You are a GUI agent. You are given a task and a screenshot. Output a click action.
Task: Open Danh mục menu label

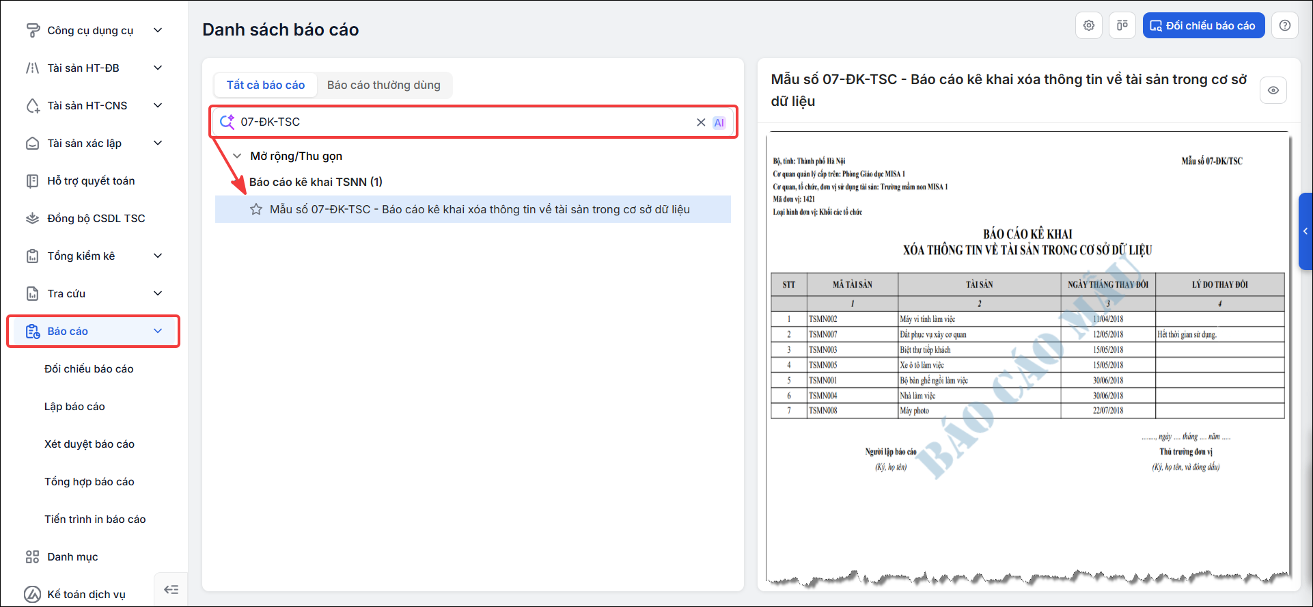click(72, 556)
